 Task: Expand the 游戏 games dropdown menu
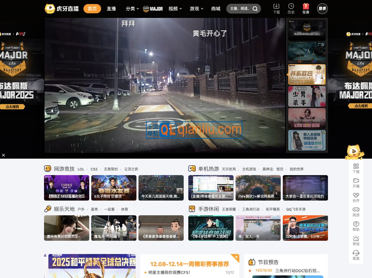(196, 9)
